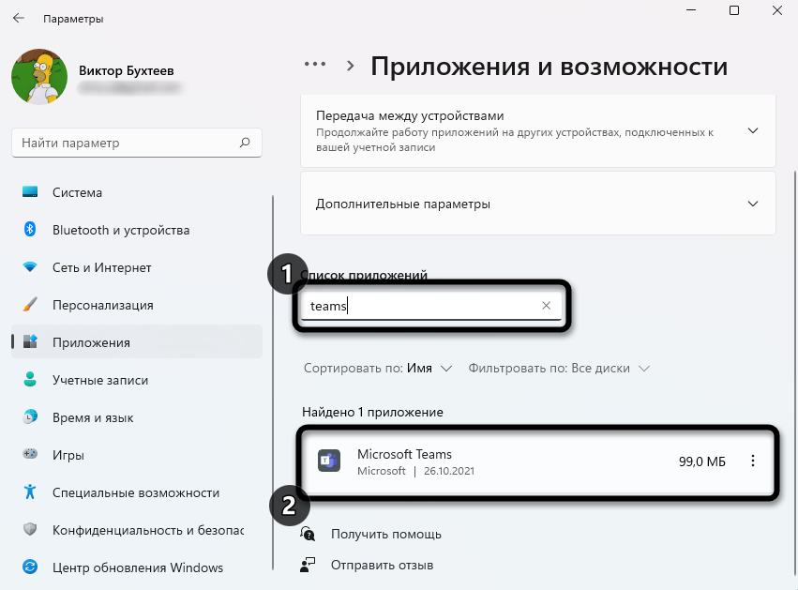Screen dimensions: 798x590
Task: Click the Виктор Бухтеев user name
Action: (127, 70)
